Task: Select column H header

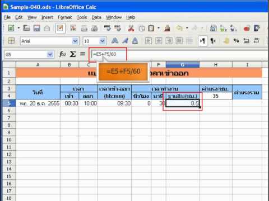Action: click(216, 65)
